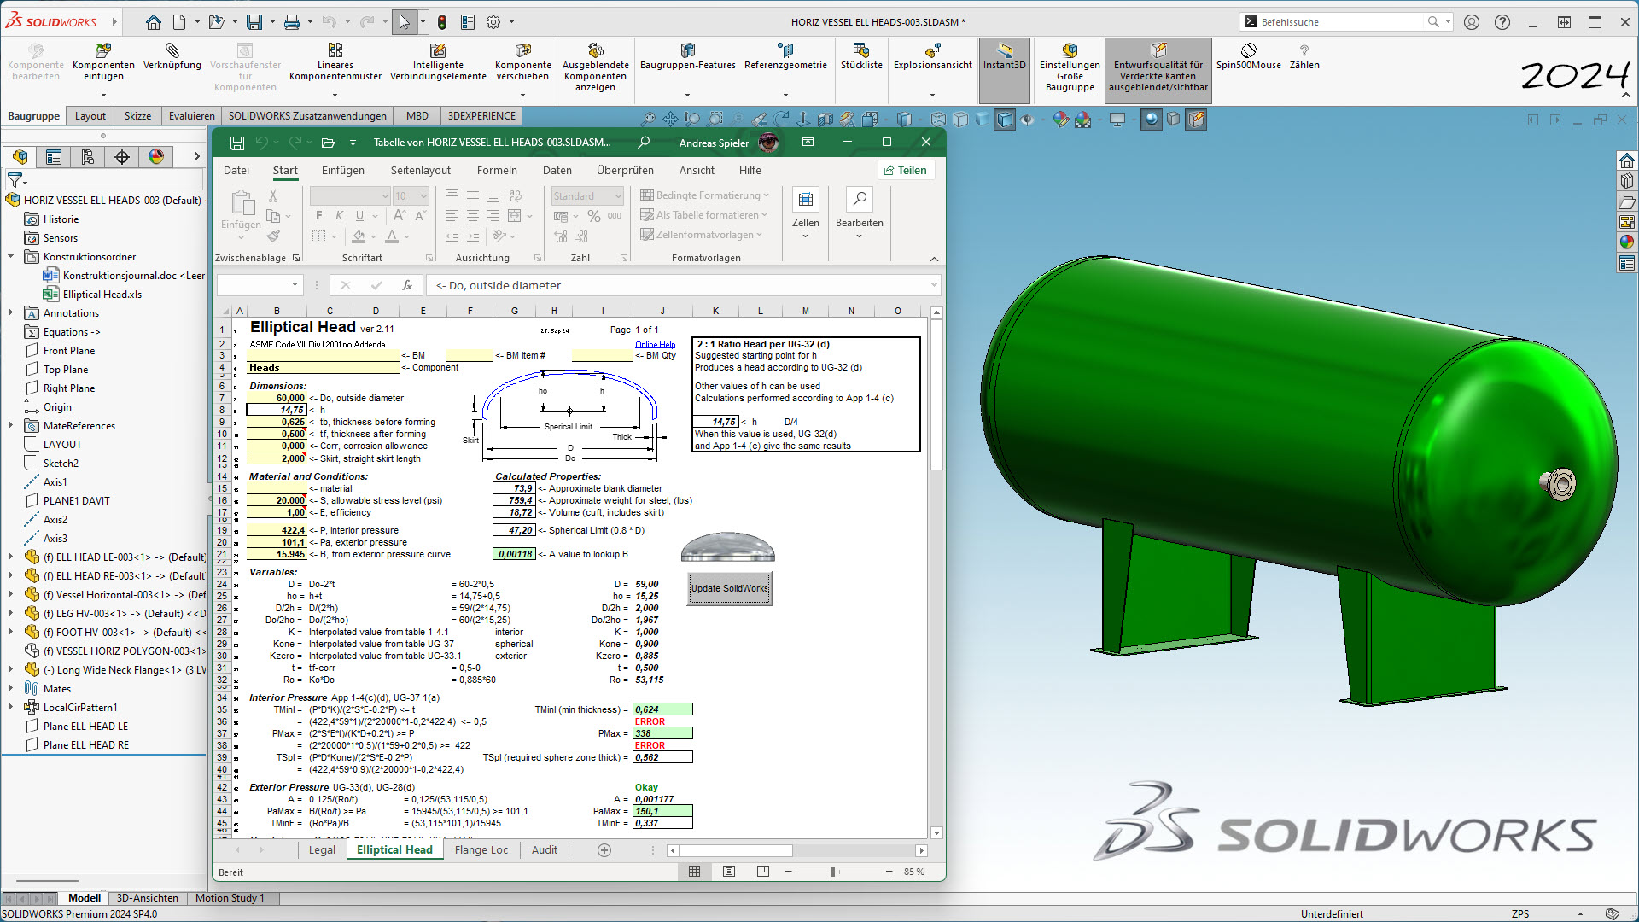Click Excel Bearbeiten search button
This screenshot has height=922, width=1639.
point(860,213)
